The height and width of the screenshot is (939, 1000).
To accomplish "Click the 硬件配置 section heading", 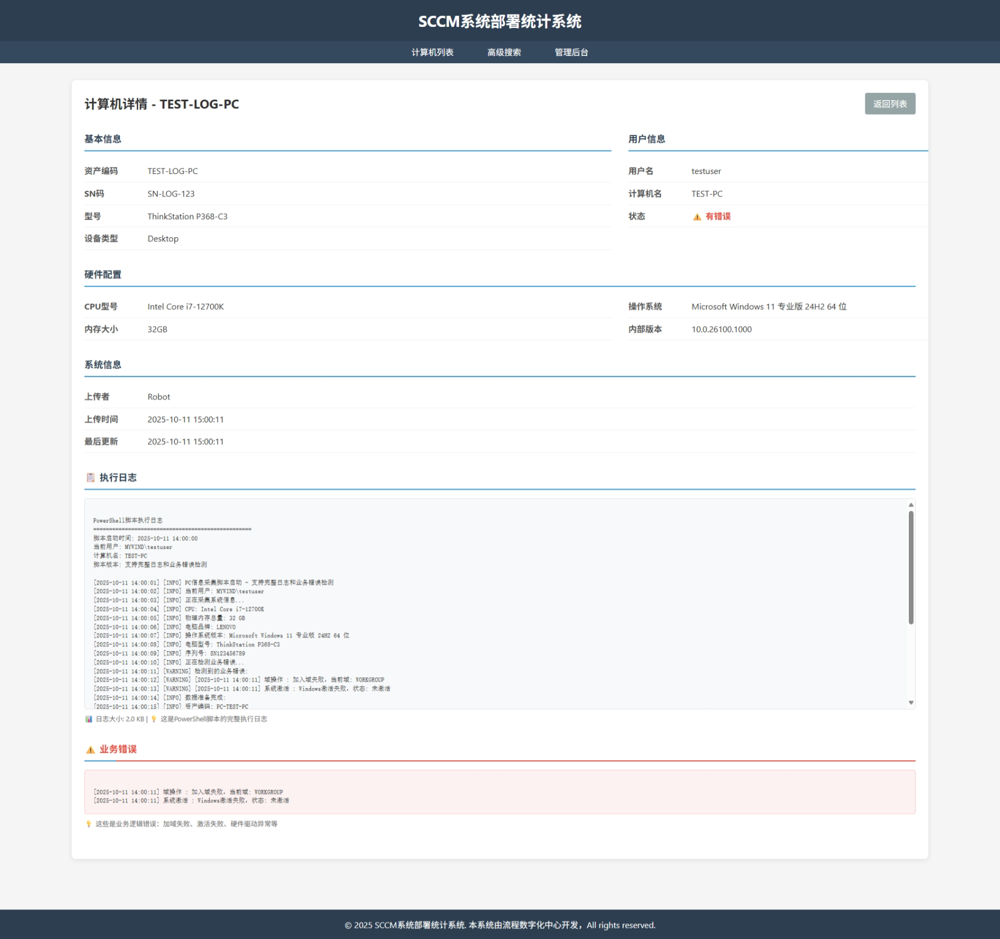I will tap(103, 275).
